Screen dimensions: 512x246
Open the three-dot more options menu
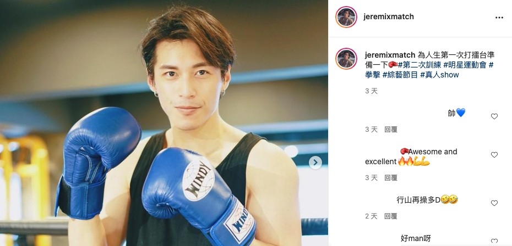(499, 18)
